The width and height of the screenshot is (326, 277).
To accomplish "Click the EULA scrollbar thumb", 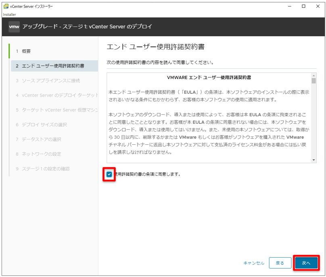I will [x=314, y=81].
